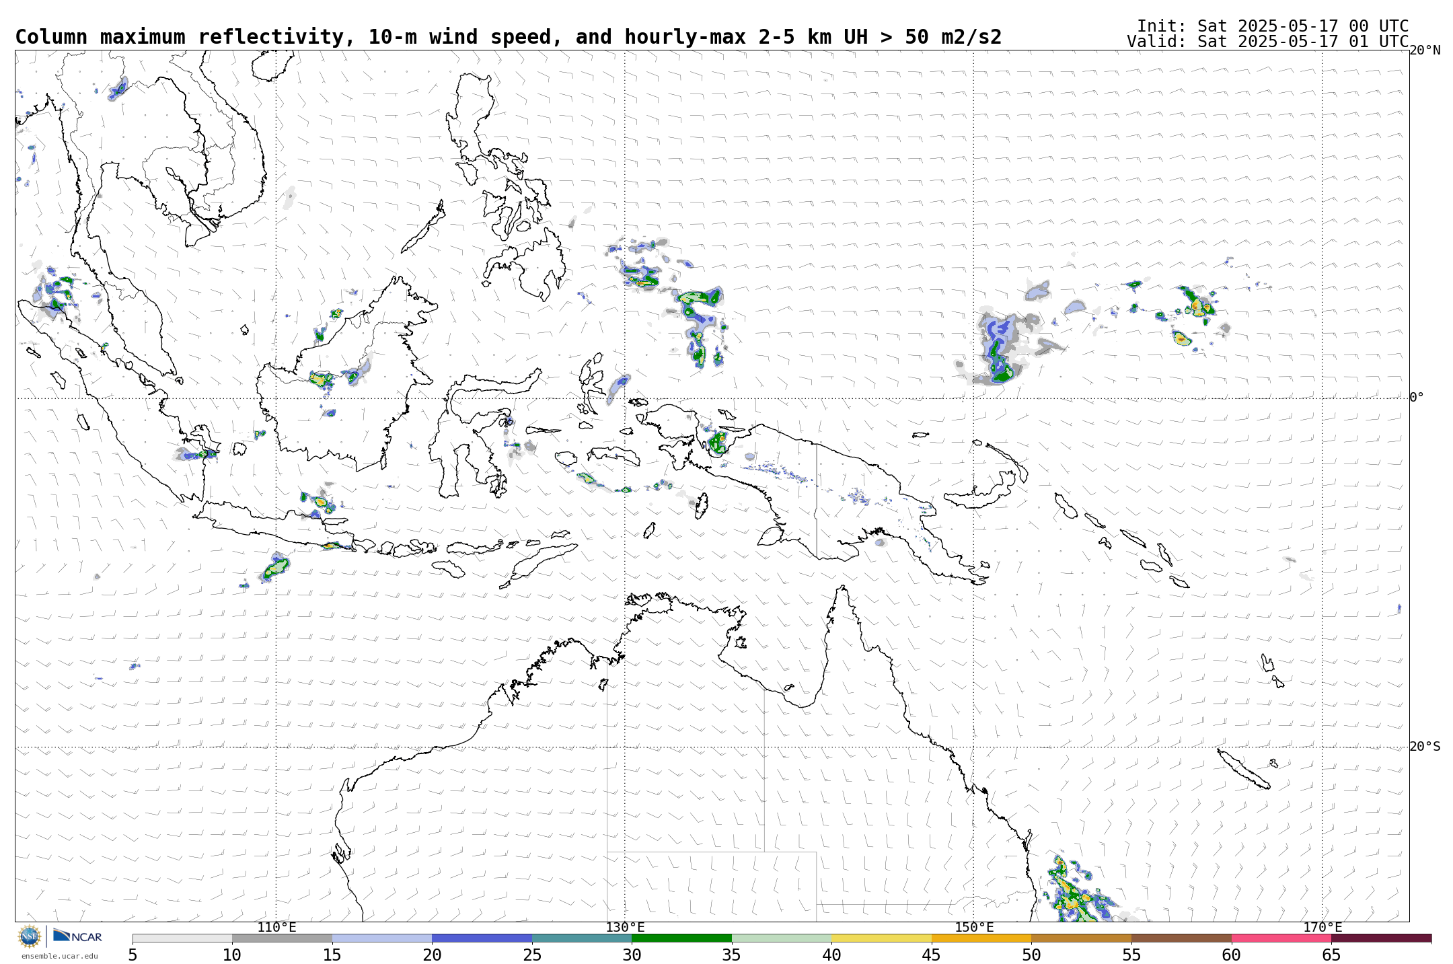The height and width of the screenshot is (964, 1453).
Task: Click the colorbar tick label 55
Action: (x=1131, y=955)
